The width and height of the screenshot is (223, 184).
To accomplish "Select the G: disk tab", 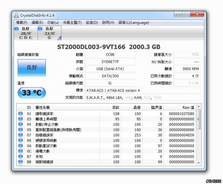I will pos(49,33).
